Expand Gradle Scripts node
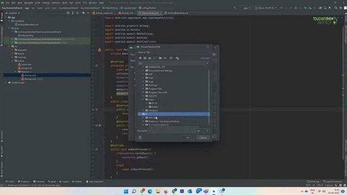The width and height of the screenshot is (347, 195). pos(6,82)
